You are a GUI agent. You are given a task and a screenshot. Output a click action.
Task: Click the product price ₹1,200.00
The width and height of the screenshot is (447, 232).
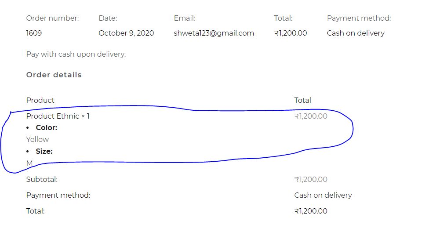point(311,116)
